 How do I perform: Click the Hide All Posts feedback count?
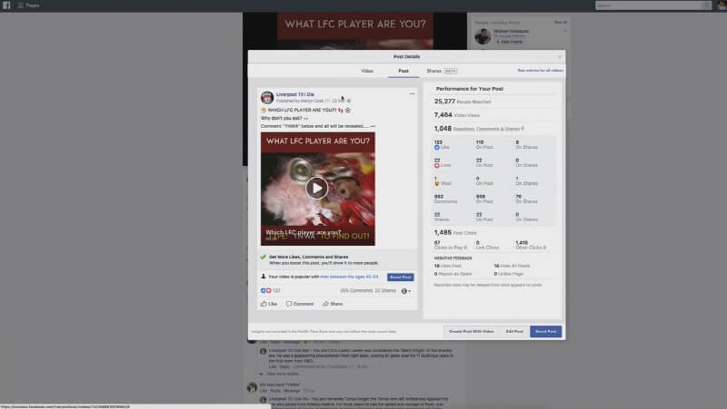pyautogui.click(x=512, y=266)
